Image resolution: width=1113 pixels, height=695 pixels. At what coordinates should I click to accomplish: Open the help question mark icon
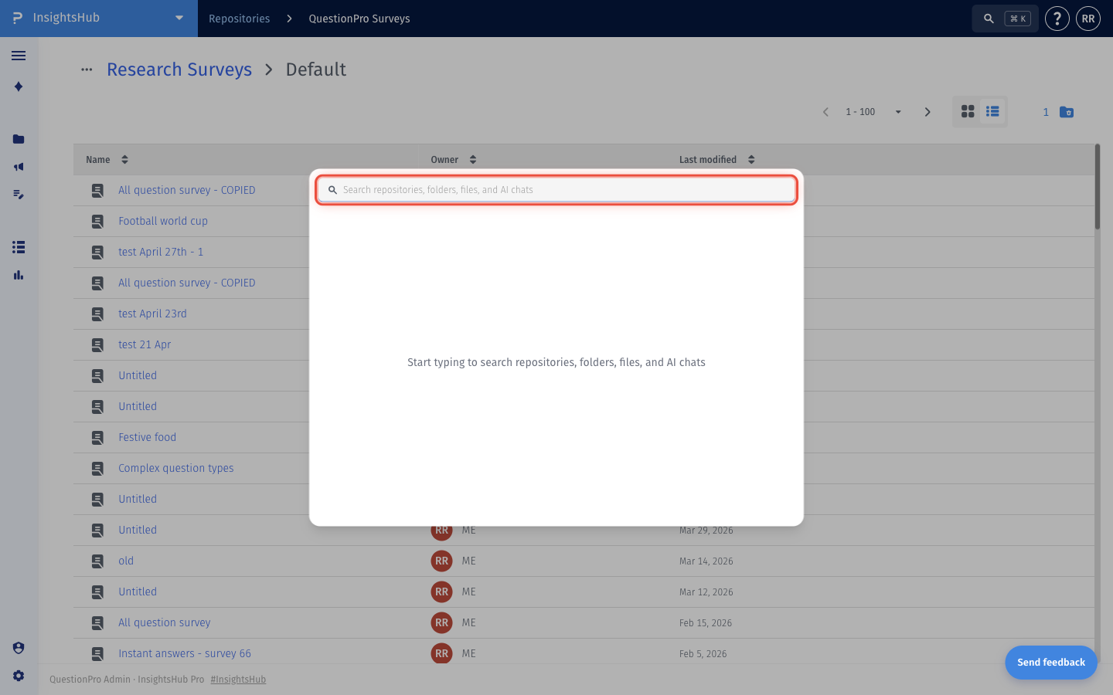[x=1057, y=19]
